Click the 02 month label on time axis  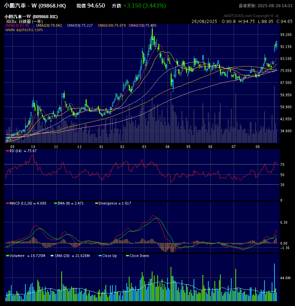coord(122,147)
